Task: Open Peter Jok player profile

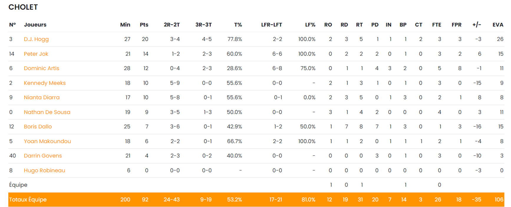Action: [36, 54]
